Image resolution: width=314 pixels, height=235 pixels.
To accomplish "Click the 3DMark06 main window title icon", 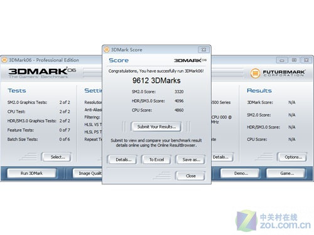I will click(4, 60).
